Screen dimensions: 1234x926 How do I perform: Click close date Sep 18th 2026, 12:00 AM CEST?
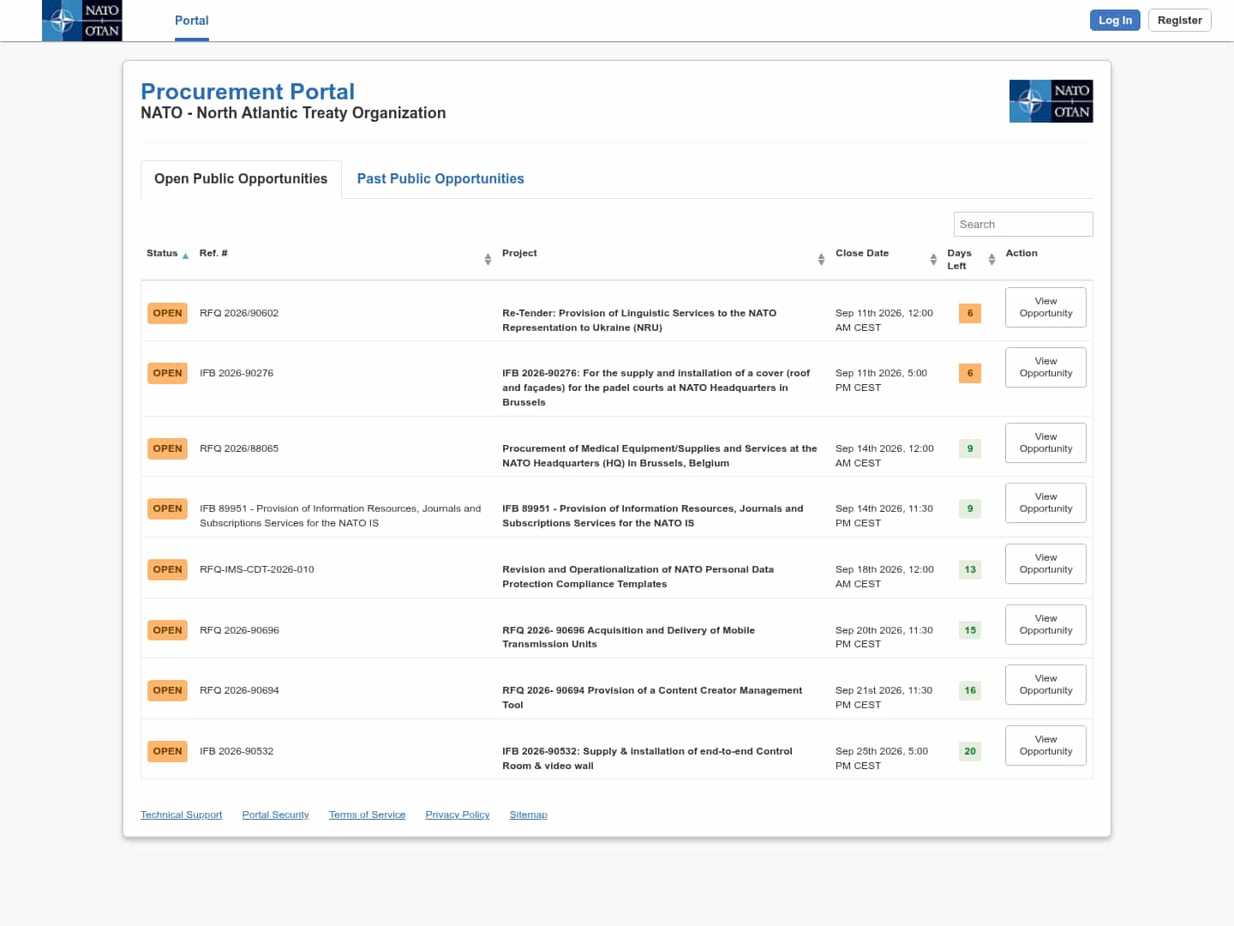(884, 576)
